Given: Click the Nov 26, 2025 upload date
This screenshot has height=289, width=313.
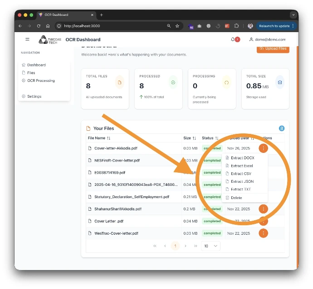Looking at the screenshot, I should [239, 148].
